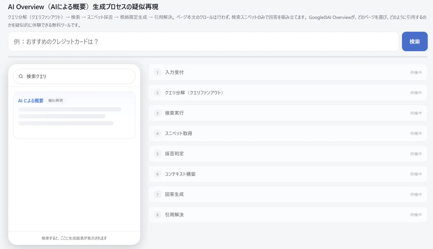433x249 pixels.
Task: Click the number 8 circle icon
Action: click(157, 215)
